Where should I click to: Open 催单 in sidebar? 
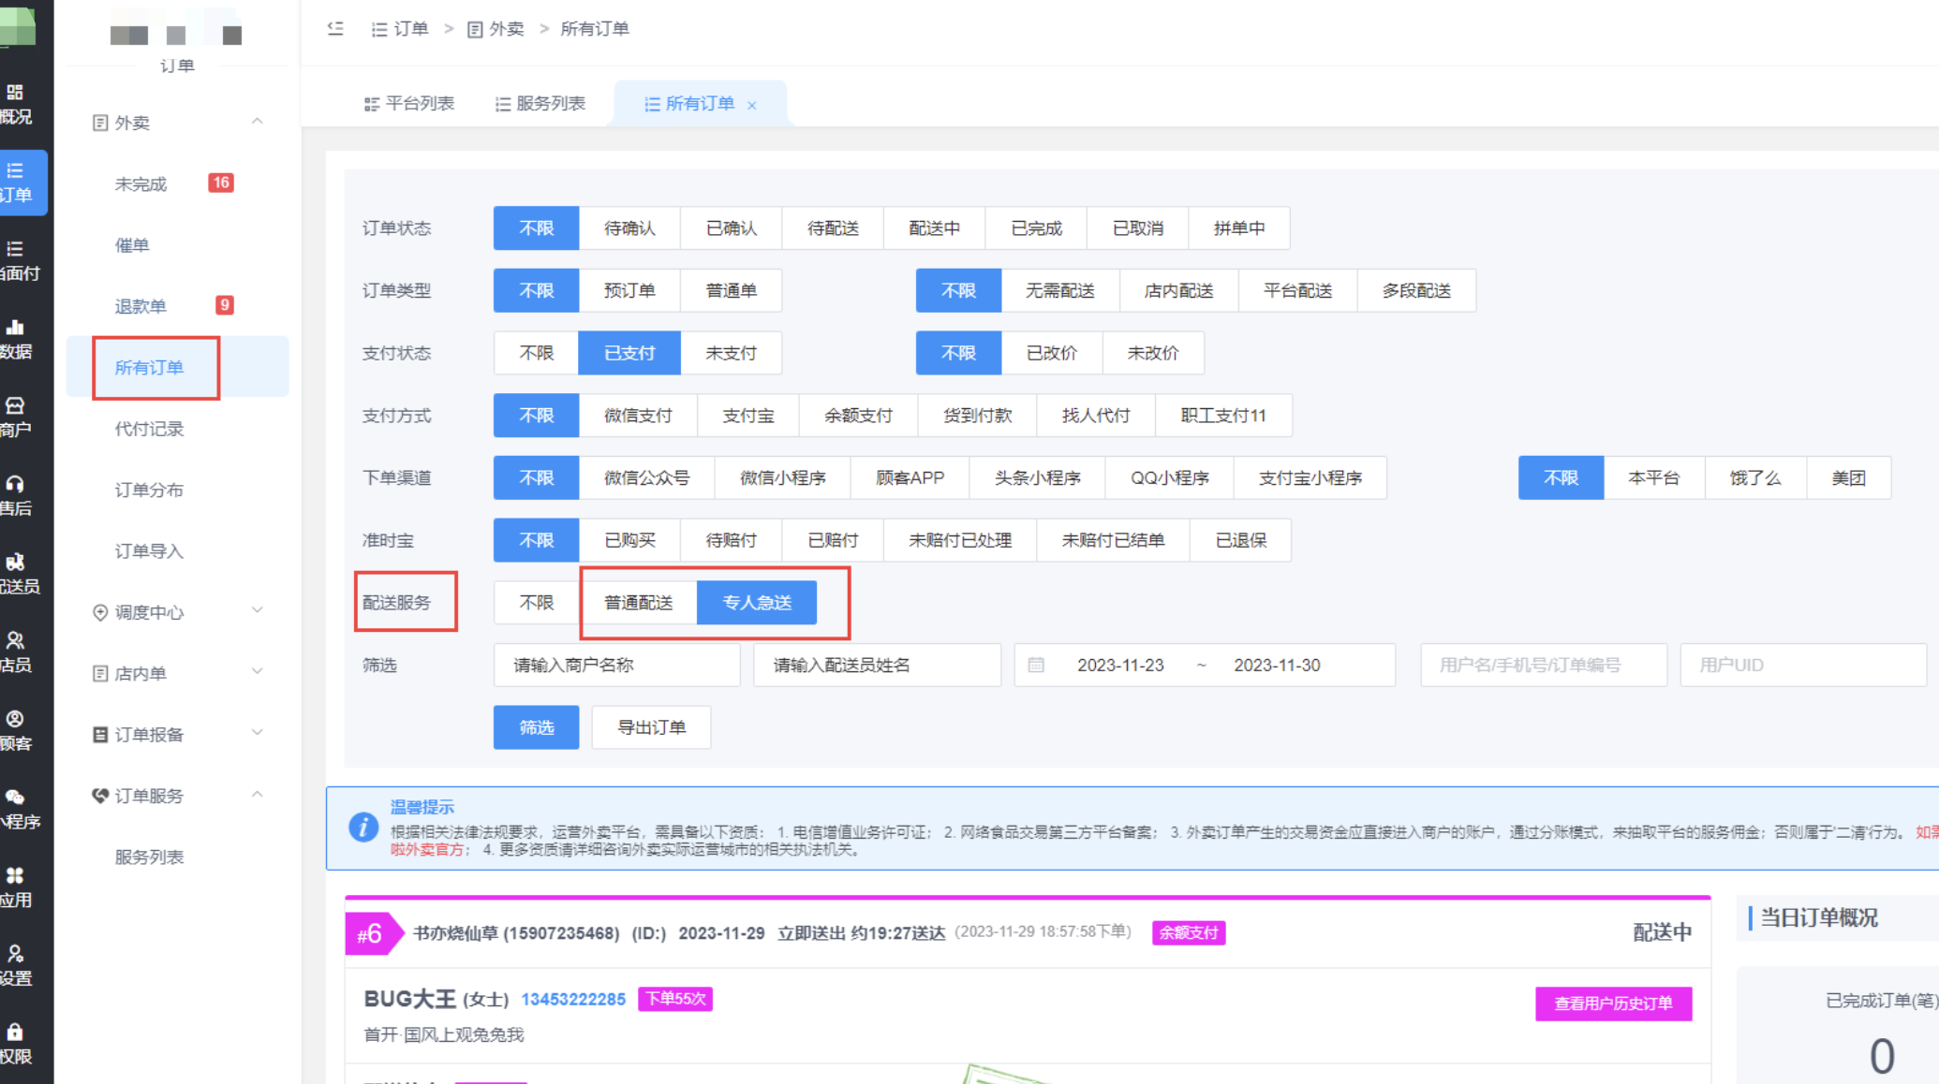(132, 245)
